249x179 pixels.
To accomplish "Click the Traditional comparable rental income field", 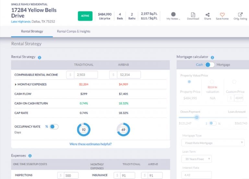I will coord(86,75).
